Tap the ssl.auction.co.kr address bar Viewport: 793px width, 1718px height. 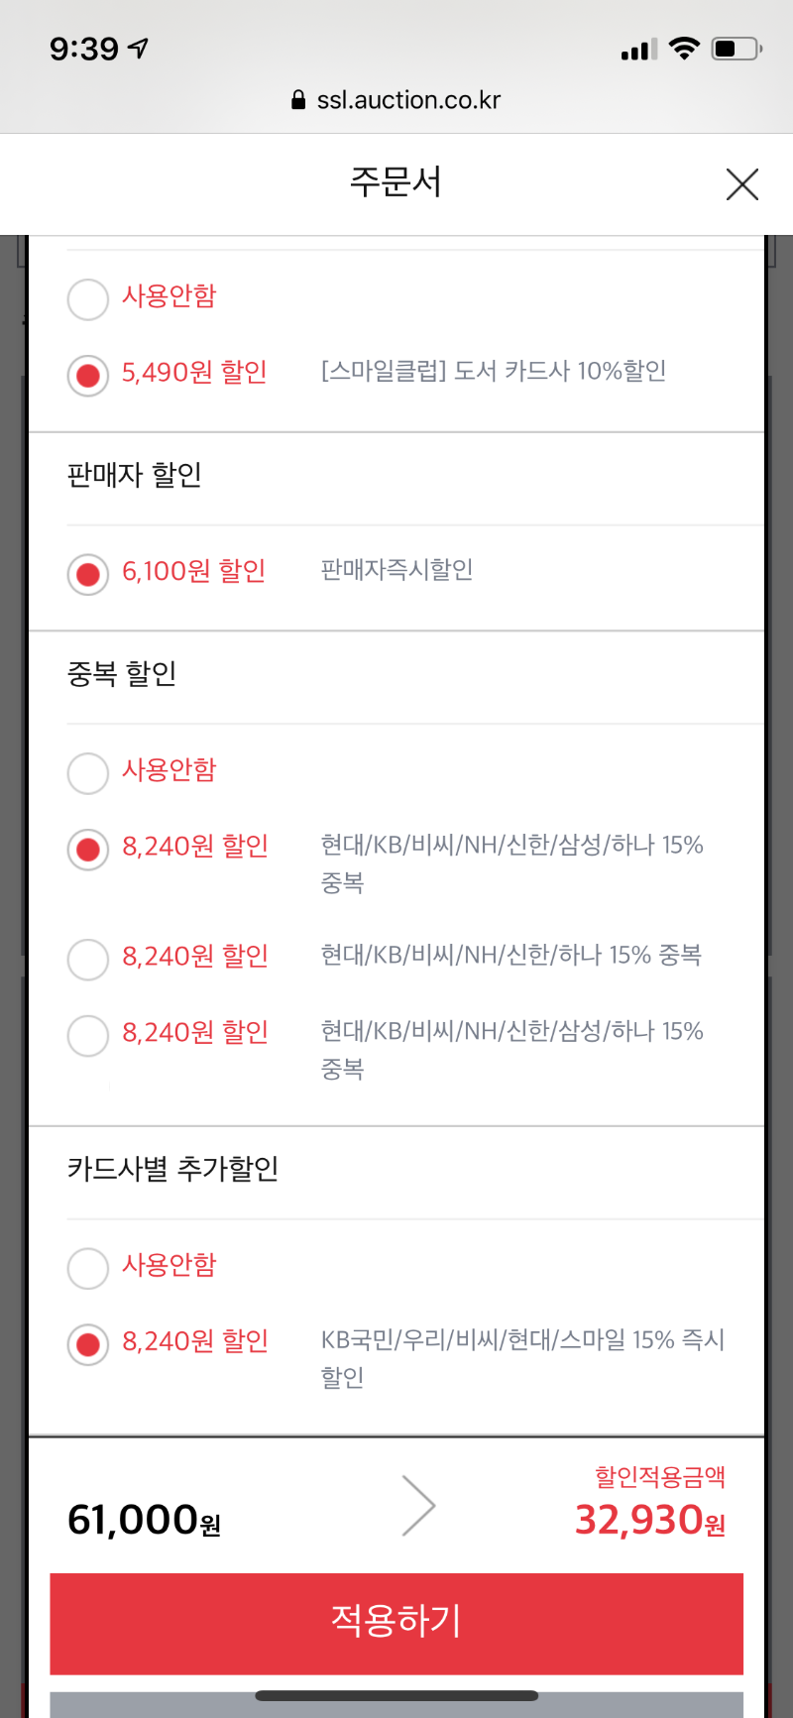tap(396, 100)
